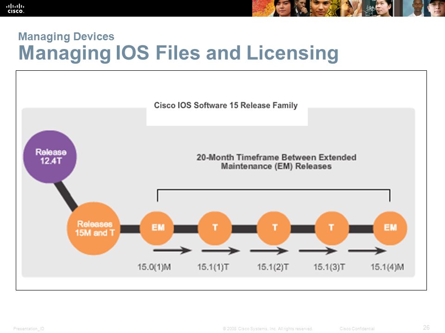445x333 pixels.
Task: Click the T circle above 15.1(3)T
Action: pyautogui.click(x=332, y=228)
